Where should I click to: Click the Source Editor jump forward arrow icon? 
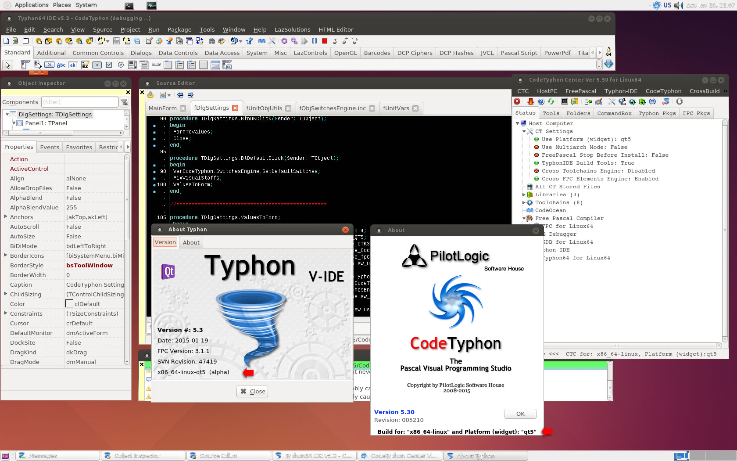190,95
